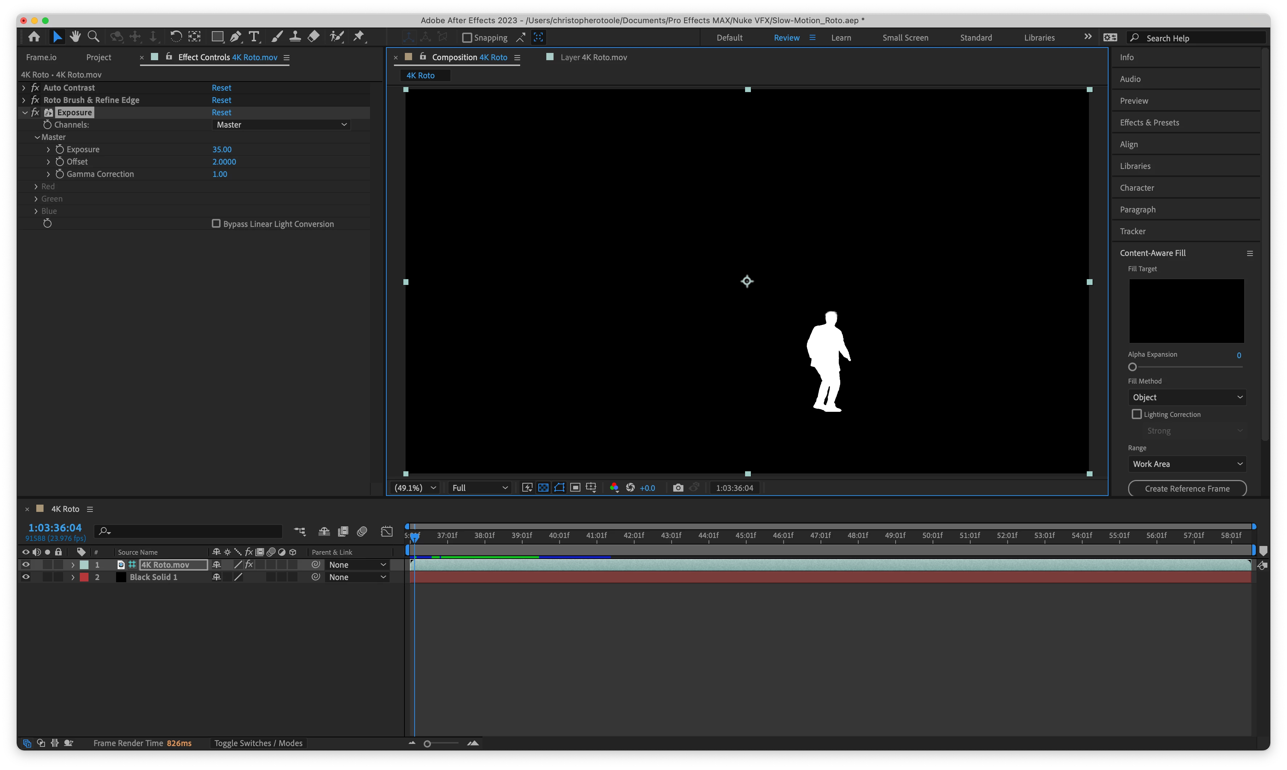Select the Eraser tool
Viewport: 1287px width, 770px height.
click(x=313, y=37)
